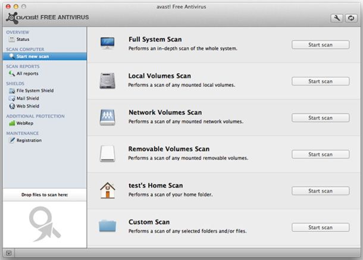This screenshot has height=260, width=363.
Task: Click the Removable Volumes drive icon
Action: tap(108, 153)
